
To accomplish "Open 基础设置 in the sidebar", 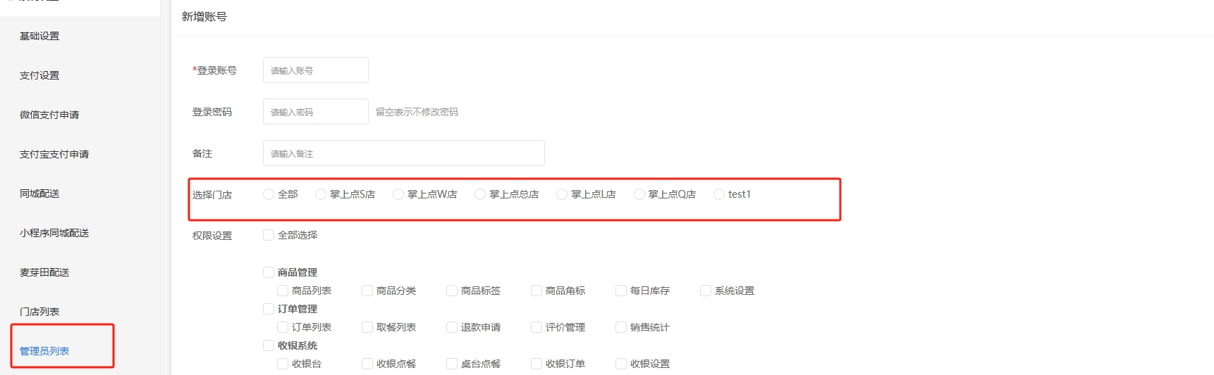I will [39, 36].
